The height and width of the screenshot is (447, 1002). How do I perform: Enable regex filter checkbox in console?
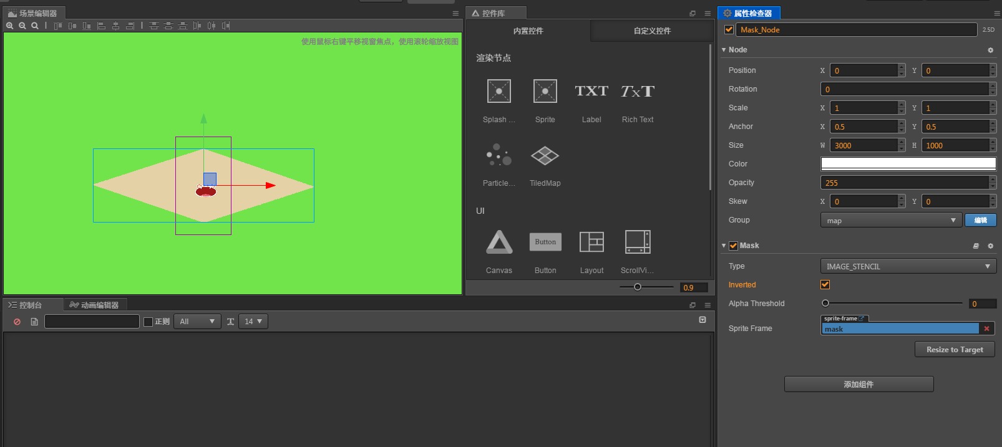[148, 322]
